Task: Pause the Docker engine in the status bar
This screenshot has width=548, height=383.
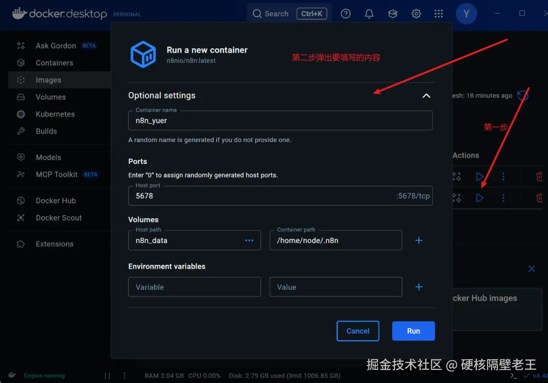Action: pos(107,376)
